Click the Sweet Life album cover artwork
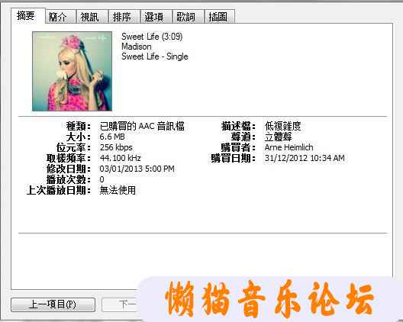The height and width of the screenshot is (322, 403). 72,71
